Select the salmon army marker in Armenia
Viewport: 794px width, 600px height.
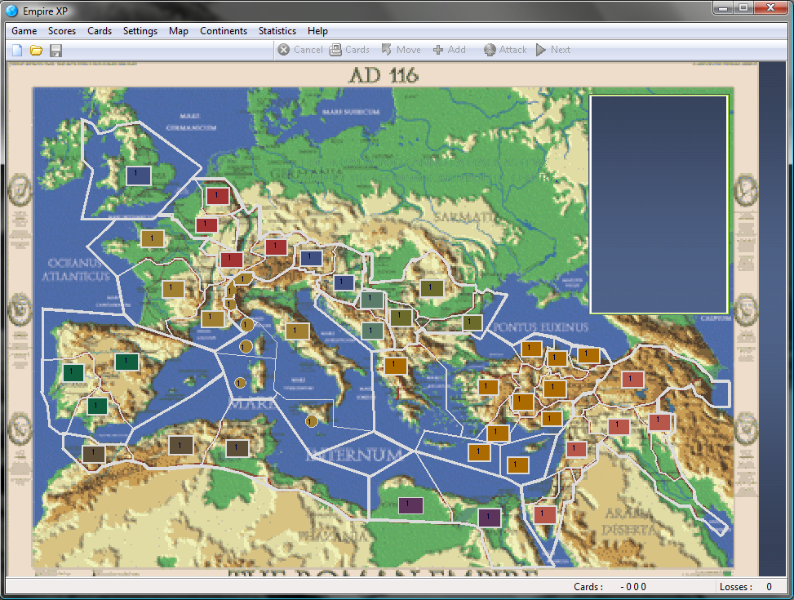point(632,379)
